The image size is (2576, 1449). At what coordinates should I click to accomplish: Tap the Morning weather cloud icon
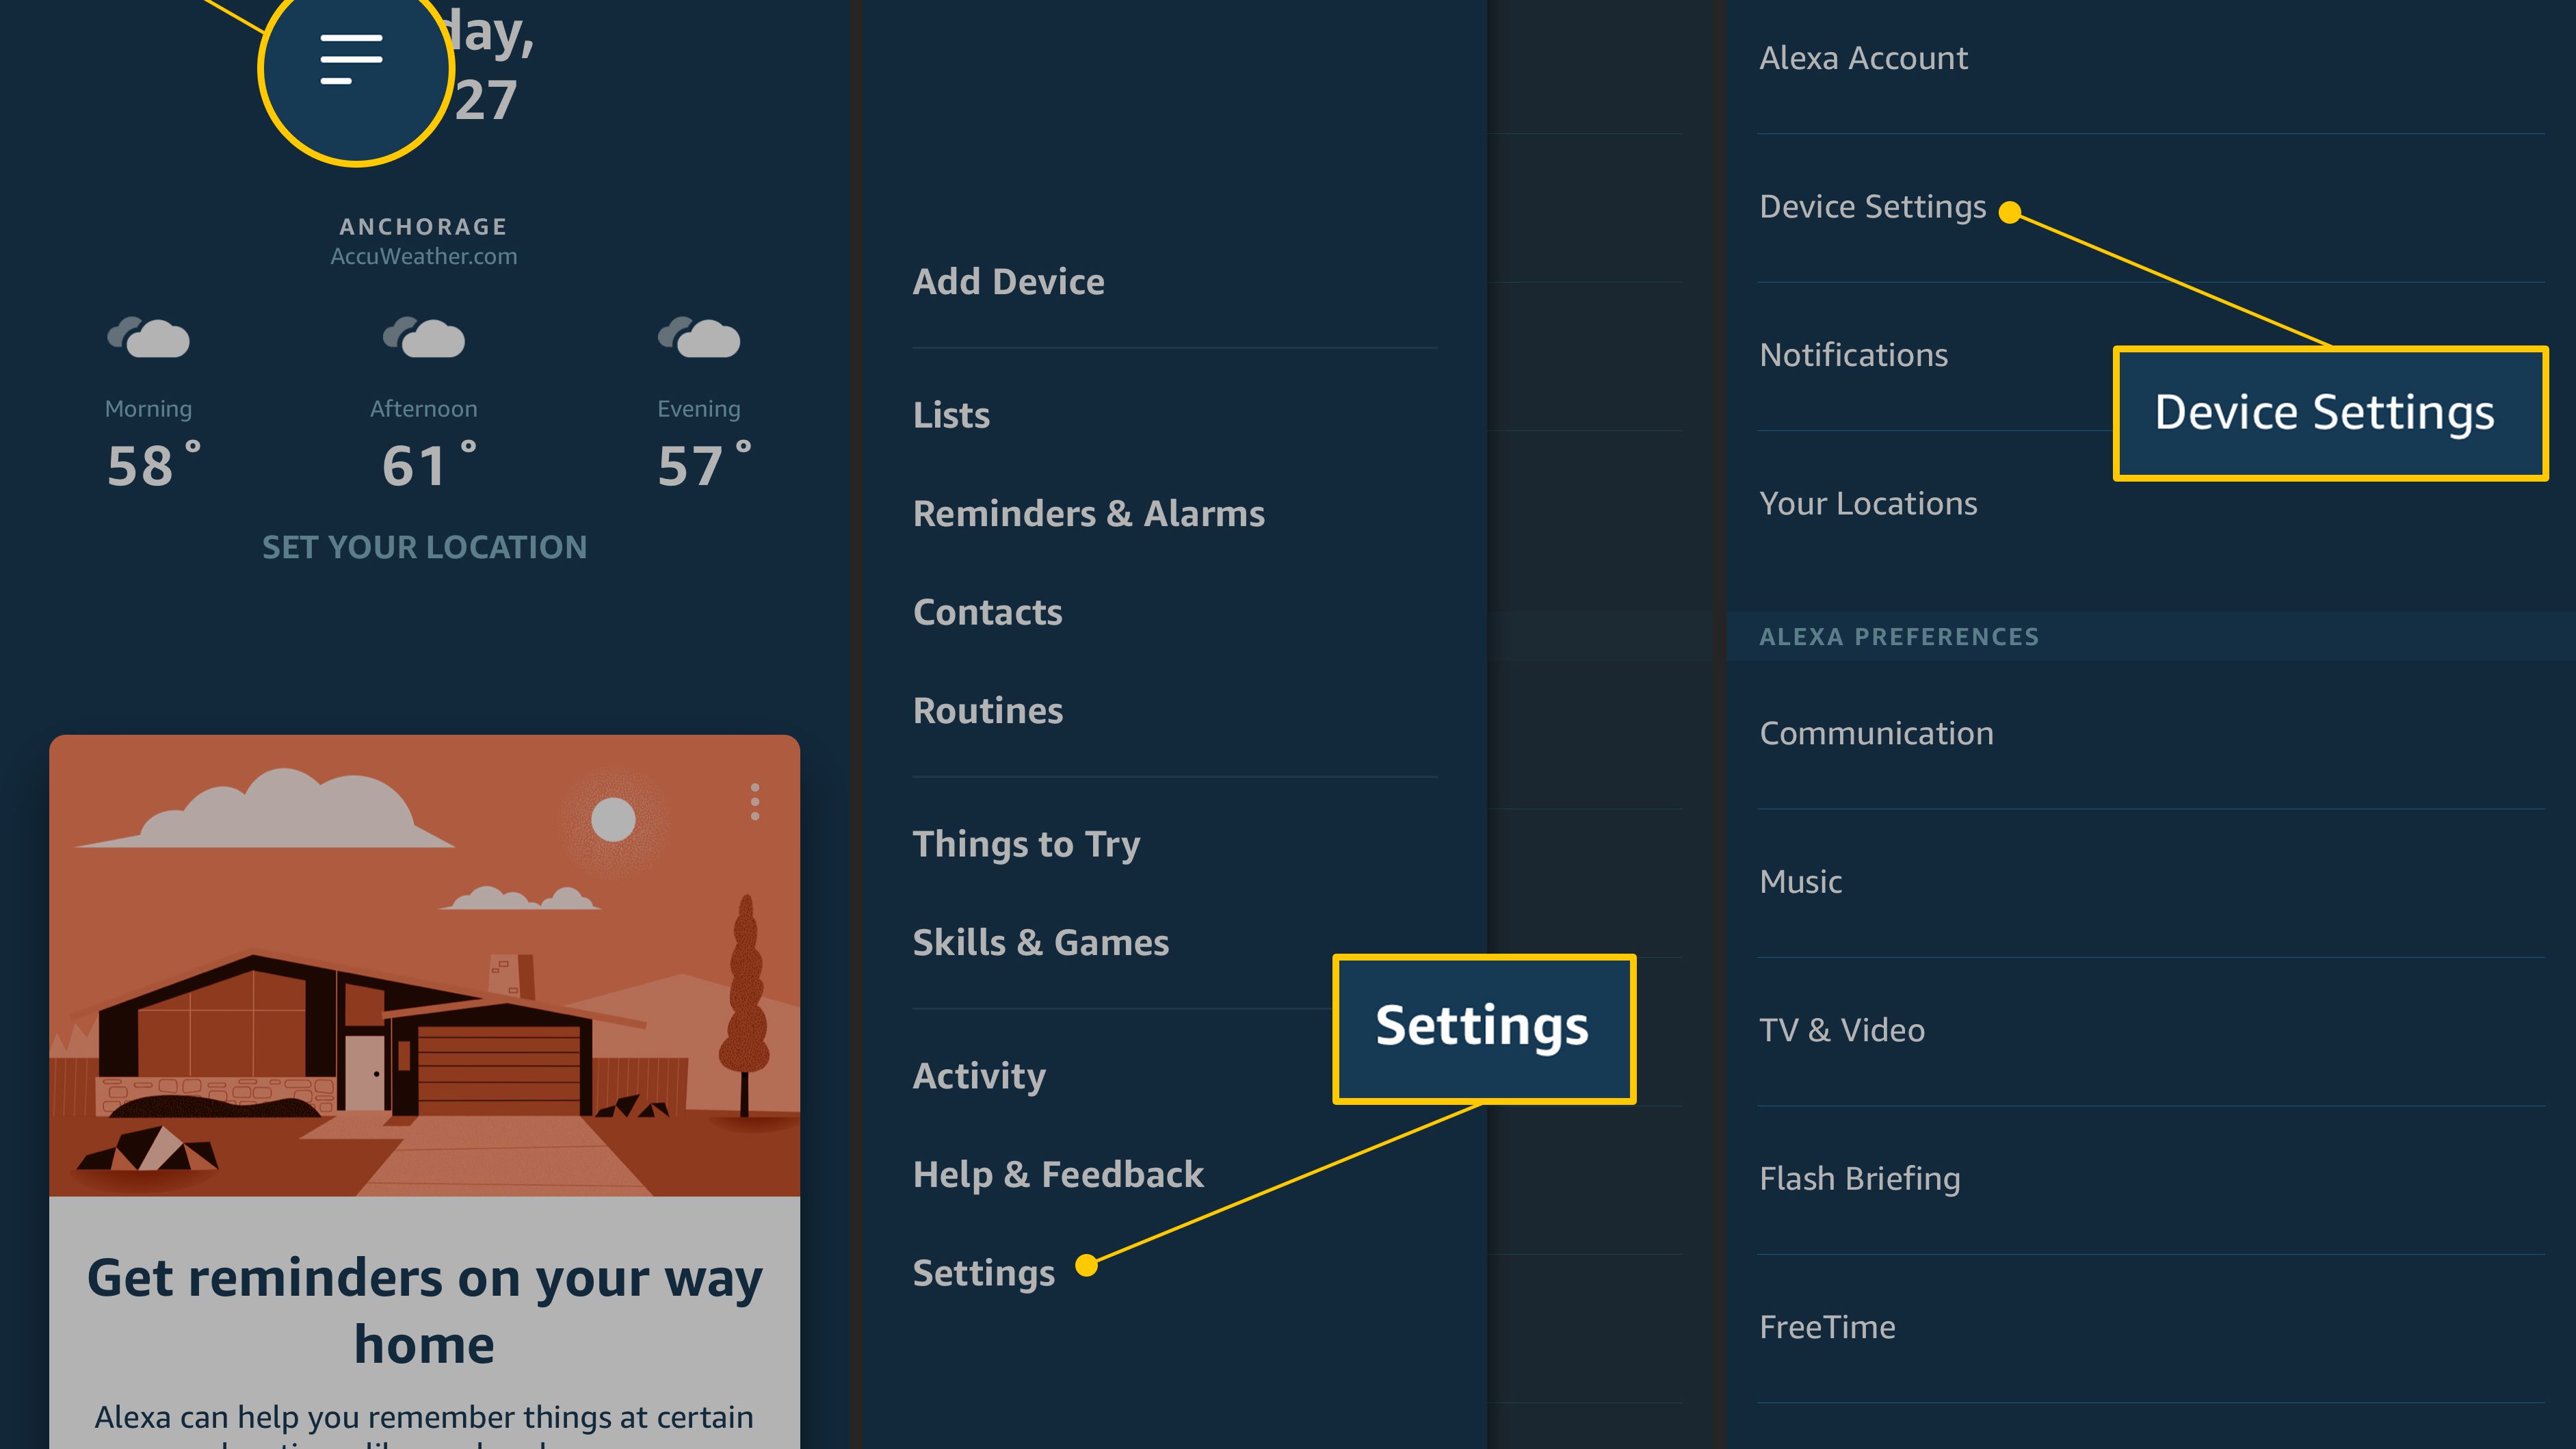coord(148,337)
